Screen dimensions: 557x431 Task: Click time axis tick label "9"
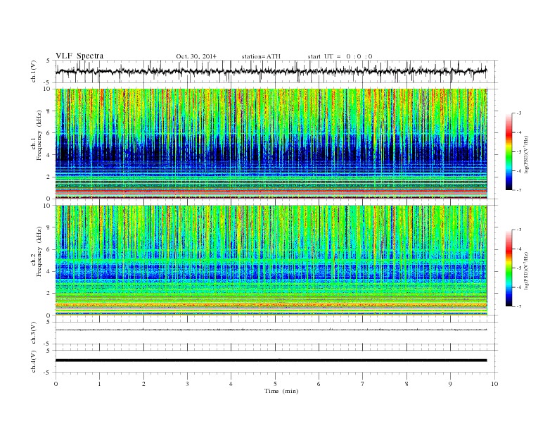[x=450, y=384]
